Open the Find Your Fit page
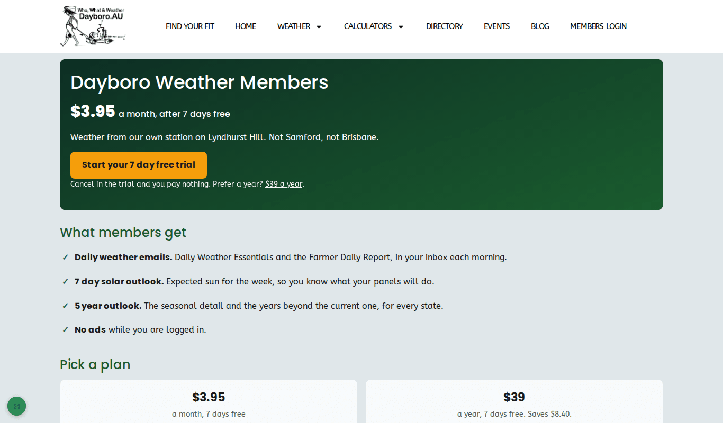Viewport: 723px width, 423px height. tap(190, 26)
